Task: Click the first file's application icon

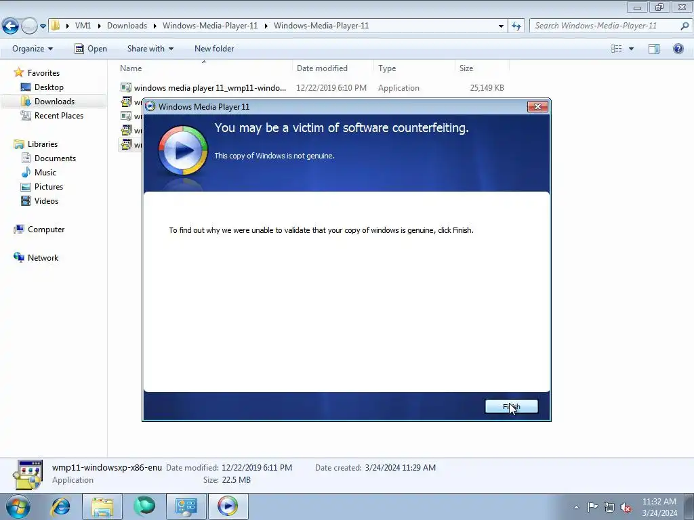Action: [126, 87]
